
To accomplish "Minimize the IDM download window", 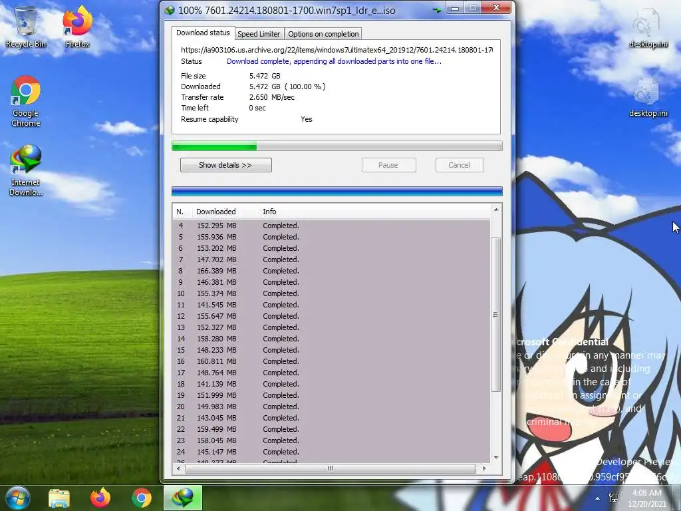I will pos(455,8).
